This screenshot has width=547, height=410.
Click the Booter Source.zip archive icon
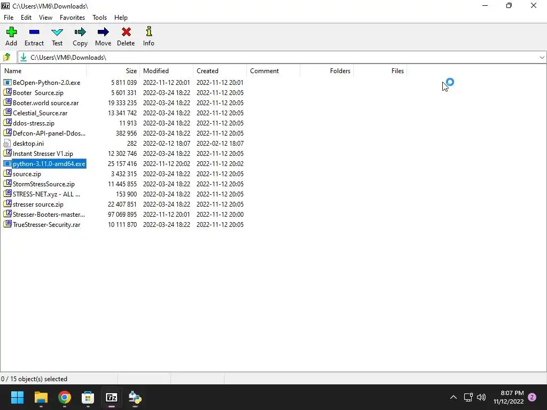pyautogui.click(x=7, y=93)
